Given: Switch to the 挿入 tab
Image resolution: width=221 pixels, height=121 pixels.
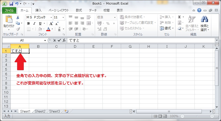Looking at the screenshot, I should pos(38,10).
